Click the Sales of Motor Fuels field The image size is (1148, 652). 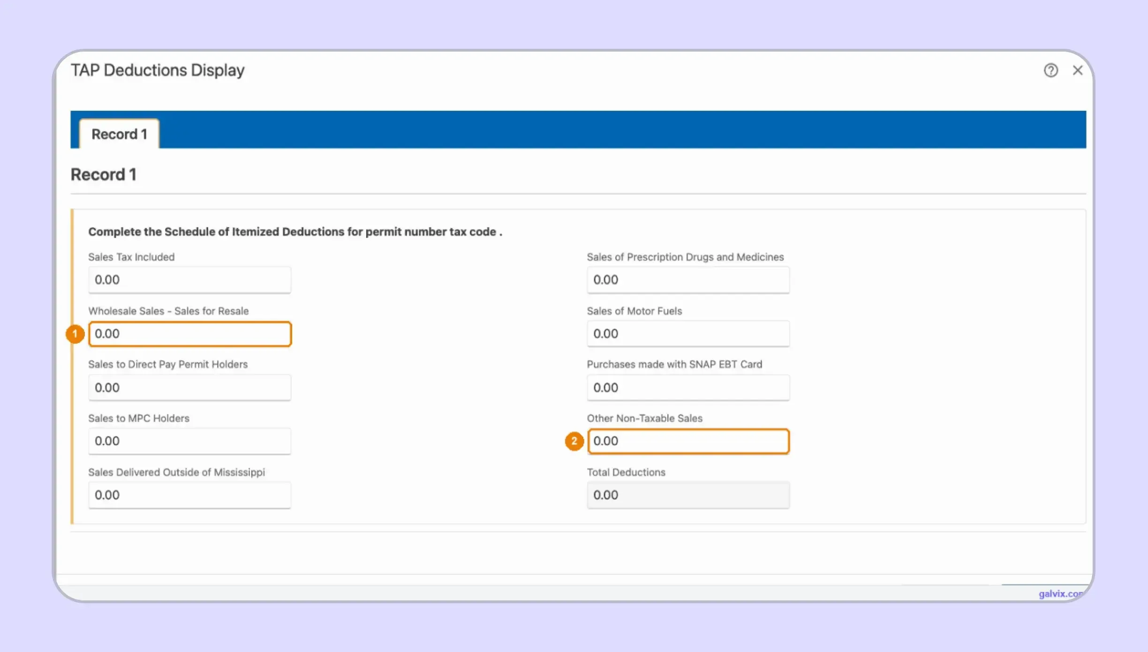point(688,334)
